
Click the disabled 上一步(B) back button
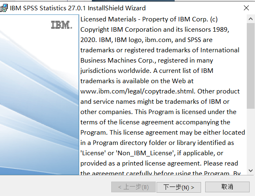tap(133, 187)
